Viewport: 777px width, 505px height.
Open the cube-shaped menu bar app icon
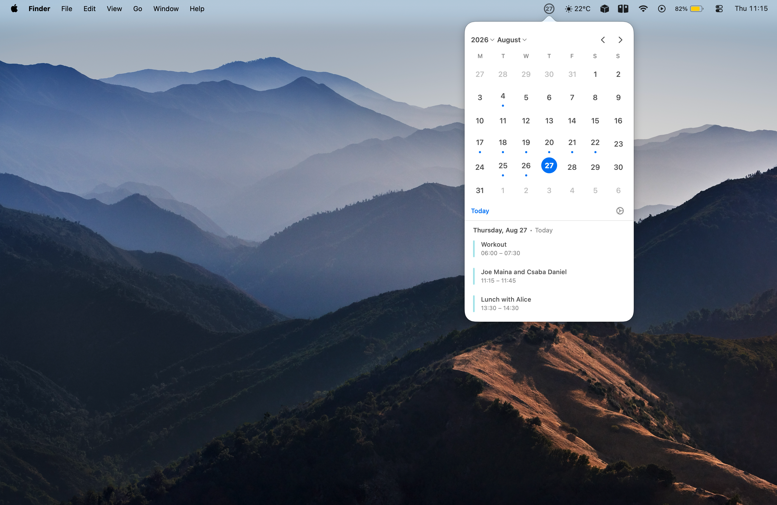(604, 9)
